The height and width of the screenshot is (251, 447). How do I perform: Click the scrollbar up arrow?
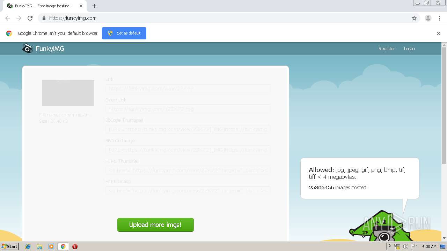444,45
